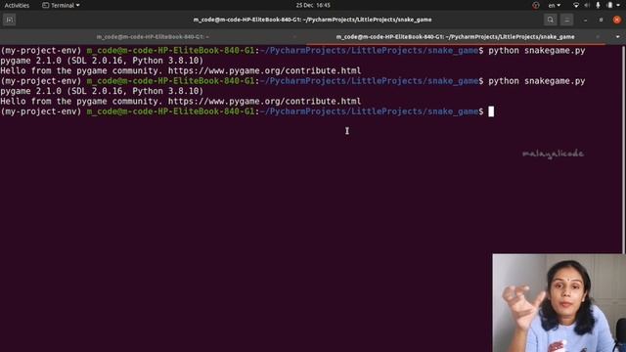This screenshot has width=626, height=352.
Task: Click the microphone indicator icon
Action: tap(598, 5)
